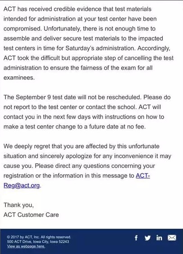Click the '© 2017 by ACT, Inc.' copyright line
Image resolution: width=183 pixels, height=254 pixels.
pyautogui.click(x=39, y=237)
